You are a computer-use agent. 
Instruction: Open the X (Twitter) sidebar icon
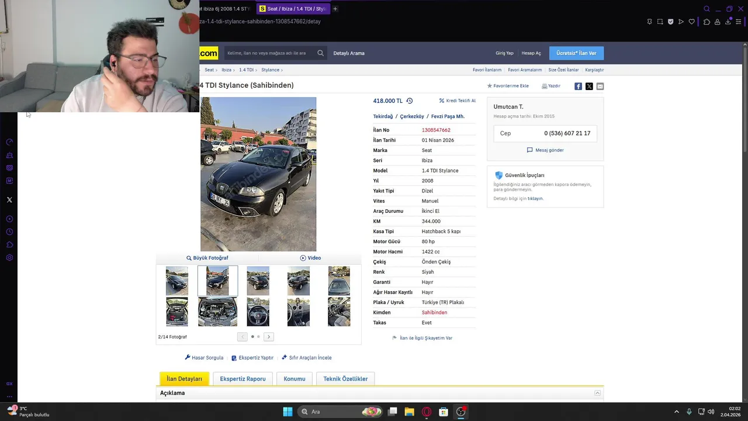9,200
